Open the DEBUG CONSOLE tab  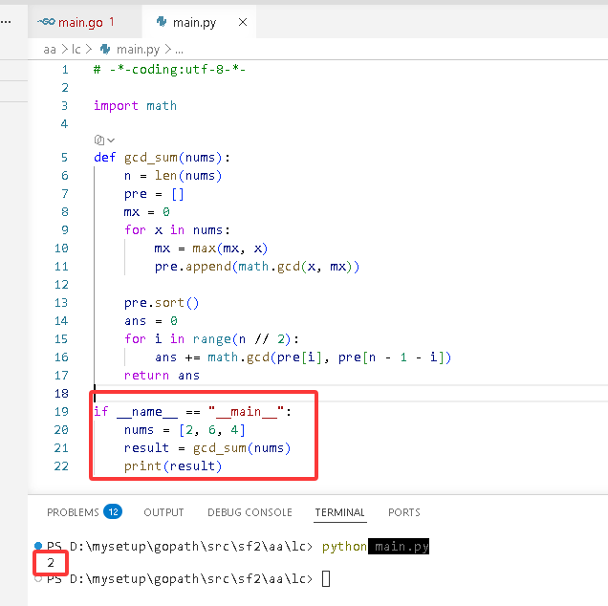click(x=250, y=512)
